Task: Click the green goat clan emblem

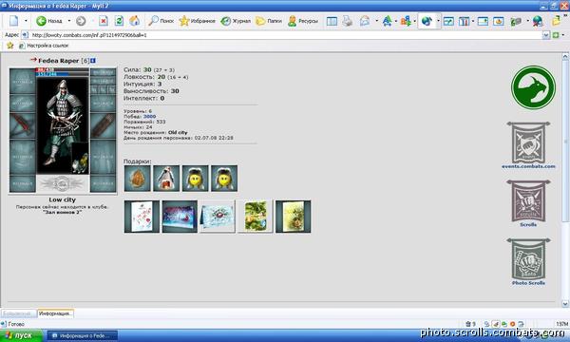Action: click(x=533, y=87)
